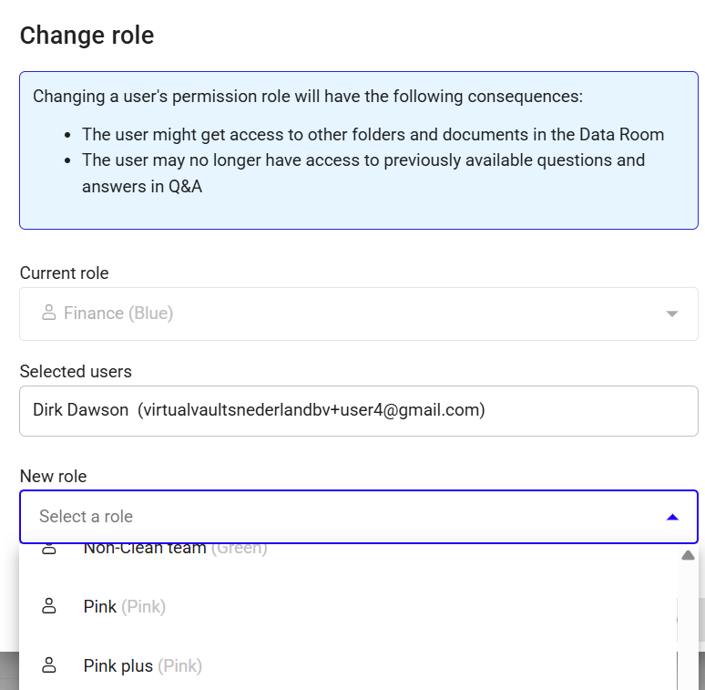Click the scroll-up arrow of the role list
The width and height of the screenshot is (705, 690).
point(688,555)
